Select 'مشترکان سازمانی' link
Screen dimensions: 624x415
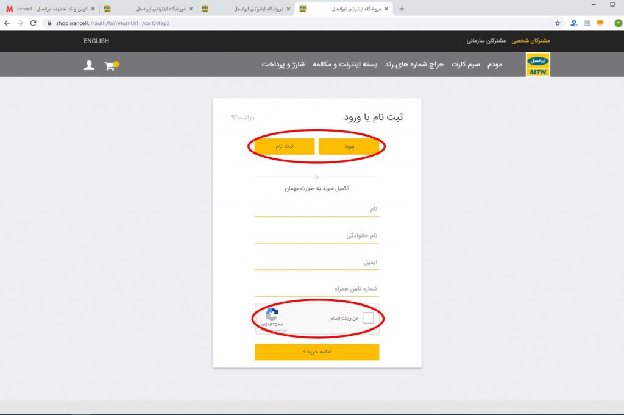tap(486, 41)
